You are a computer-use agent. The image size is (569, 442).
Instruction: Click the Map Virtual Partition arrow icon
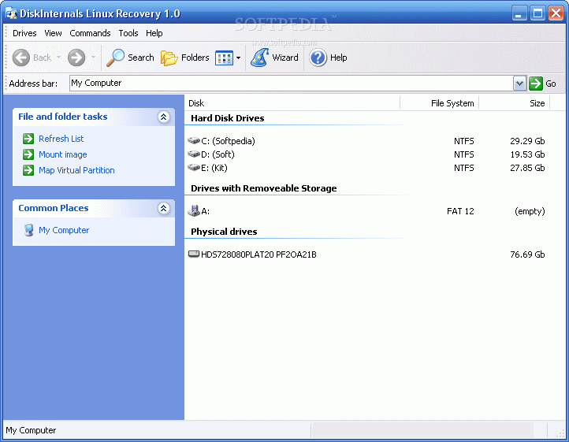[28, 170]
